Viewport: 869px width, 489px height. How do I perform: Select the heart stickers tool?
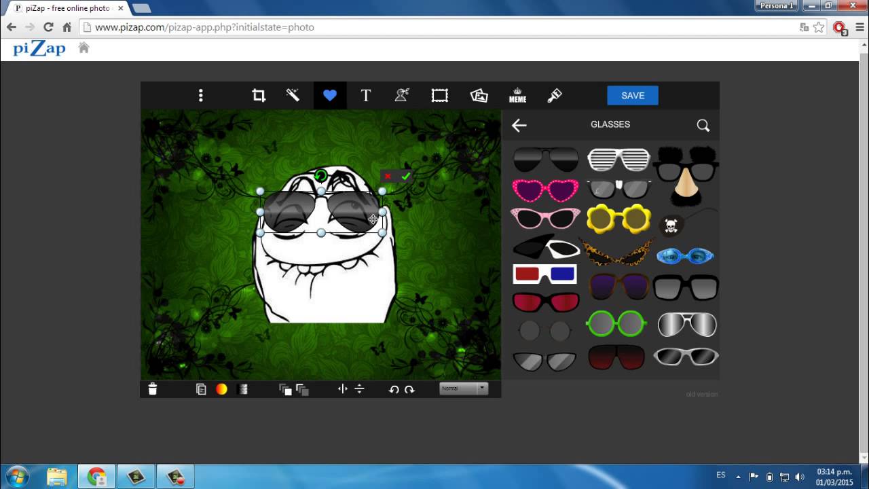[x=330, y=96]
